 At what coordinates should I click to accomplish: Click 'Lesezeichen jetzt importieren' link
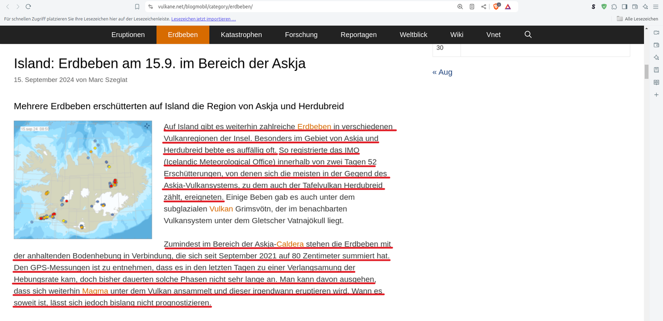click(204, 19)
